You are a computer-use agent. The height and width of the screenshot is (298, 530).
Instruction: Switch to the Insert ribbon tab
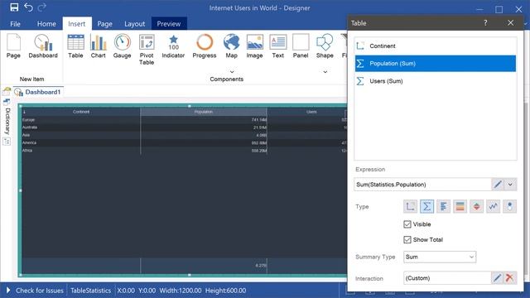[x=77, y=24]
